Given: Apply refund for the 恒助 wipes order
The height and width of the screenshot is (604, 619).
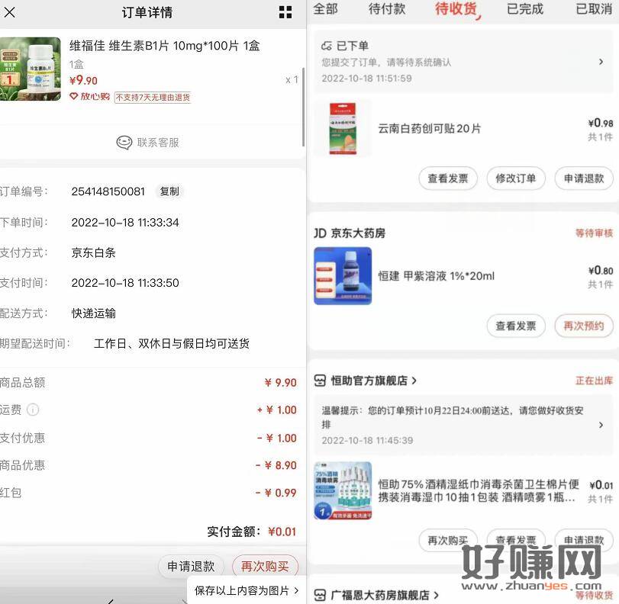Looking at the screenshot, I should 584,540.
